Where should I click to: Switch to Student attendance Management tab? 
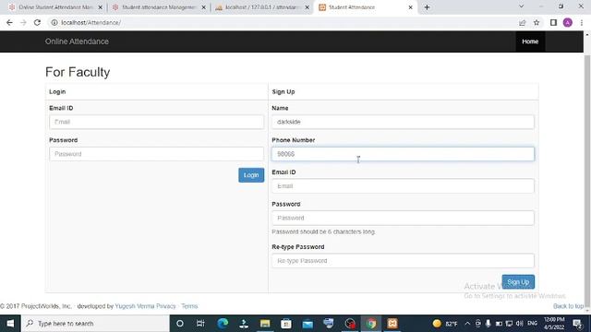158,7
